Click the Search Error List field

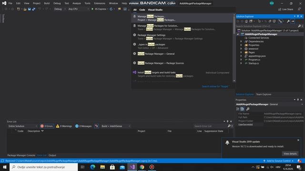[x=211, y=126]
